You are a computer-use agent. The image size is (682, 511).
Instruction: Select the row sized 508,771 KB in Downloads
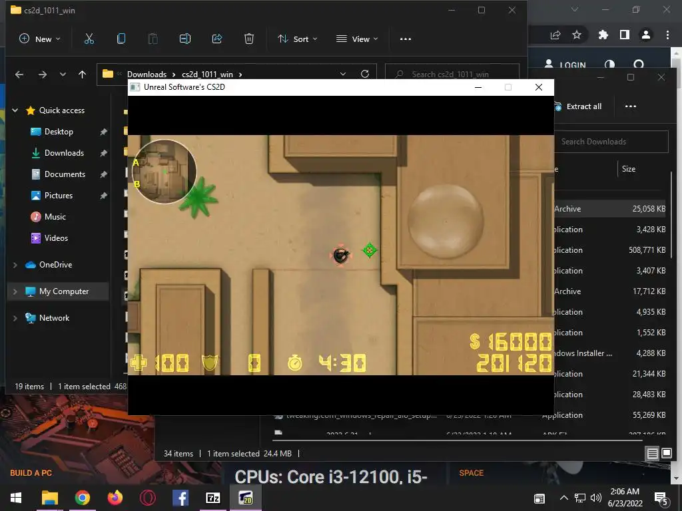click(x=610, y=250)
